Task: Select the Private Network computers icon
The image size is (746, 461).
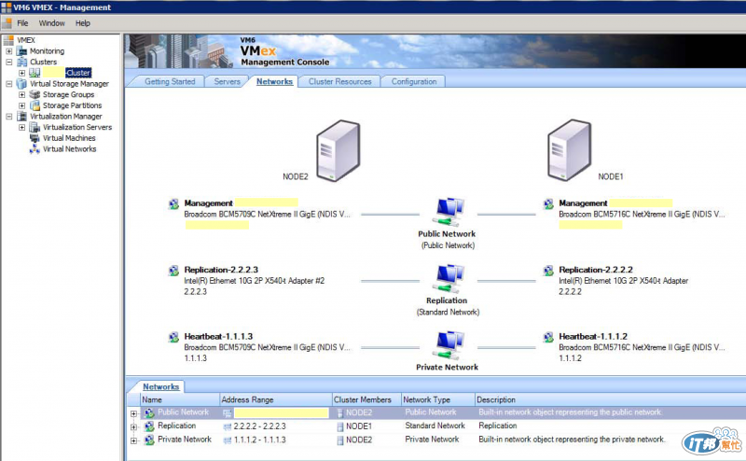Action: pyautogui.click(x=448, y=344)
